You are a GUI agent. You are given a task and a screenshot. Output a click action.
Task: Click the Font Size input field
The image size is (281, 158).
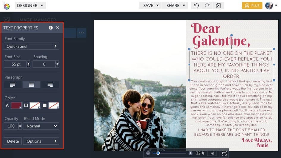click(x=15, y=64)
